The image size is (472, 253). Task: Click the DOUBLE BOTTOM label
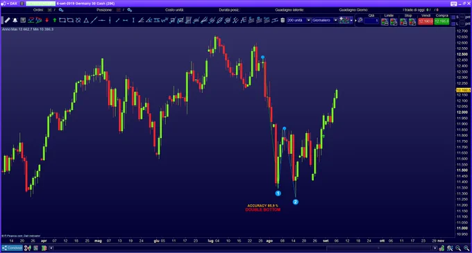tap(263, 210)
